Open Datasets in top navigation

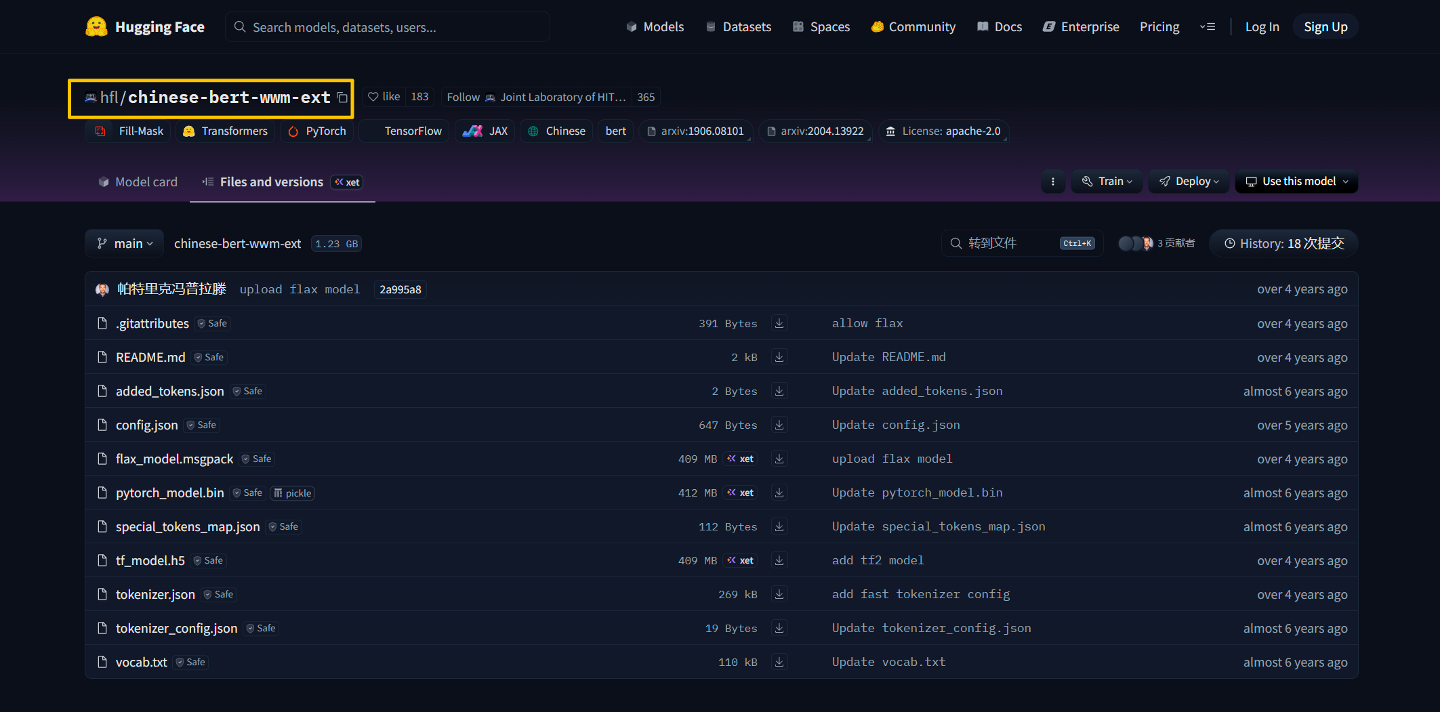739,27
